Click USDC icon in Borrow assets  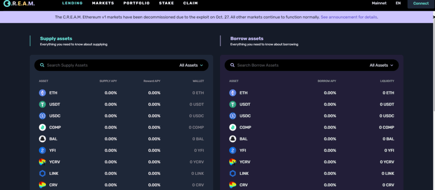tap(232, 116)
